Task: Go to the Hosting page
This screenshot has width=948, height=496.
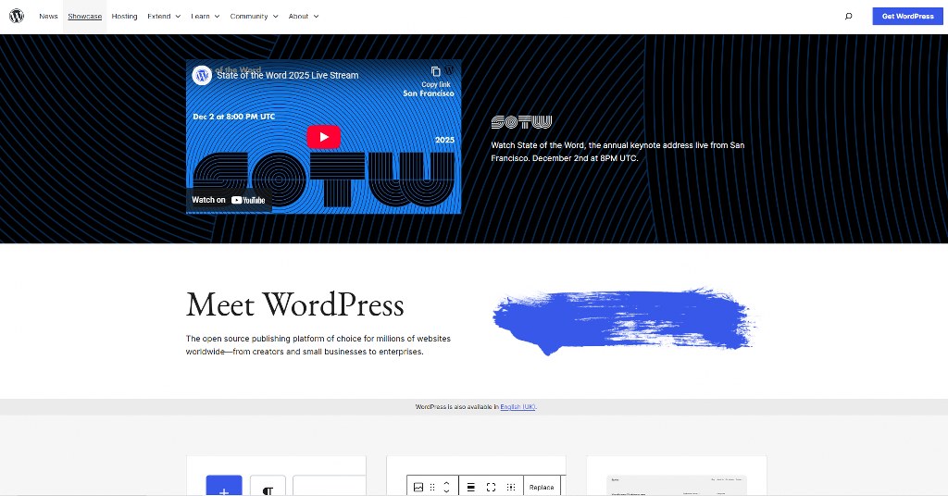Action: 125,17
